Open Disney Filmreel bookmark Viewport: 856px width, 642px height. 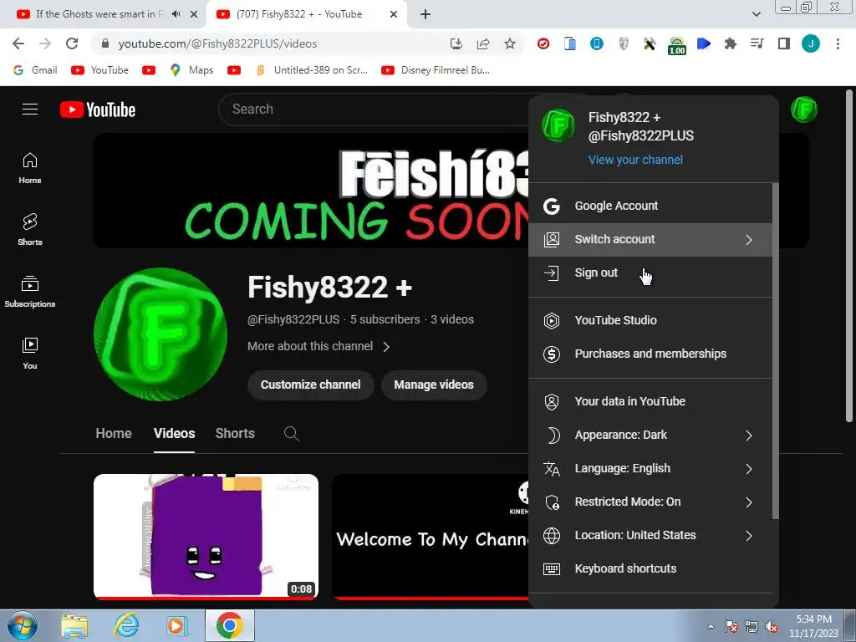(436, 70)
